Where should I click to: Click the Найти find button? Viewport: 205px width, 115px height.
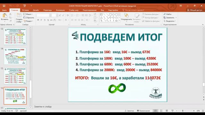click(x=168, y=14)
